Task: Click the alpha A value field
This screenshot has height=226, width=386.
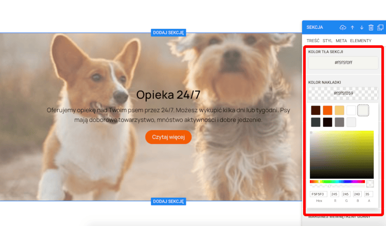Action: [369, 194]
